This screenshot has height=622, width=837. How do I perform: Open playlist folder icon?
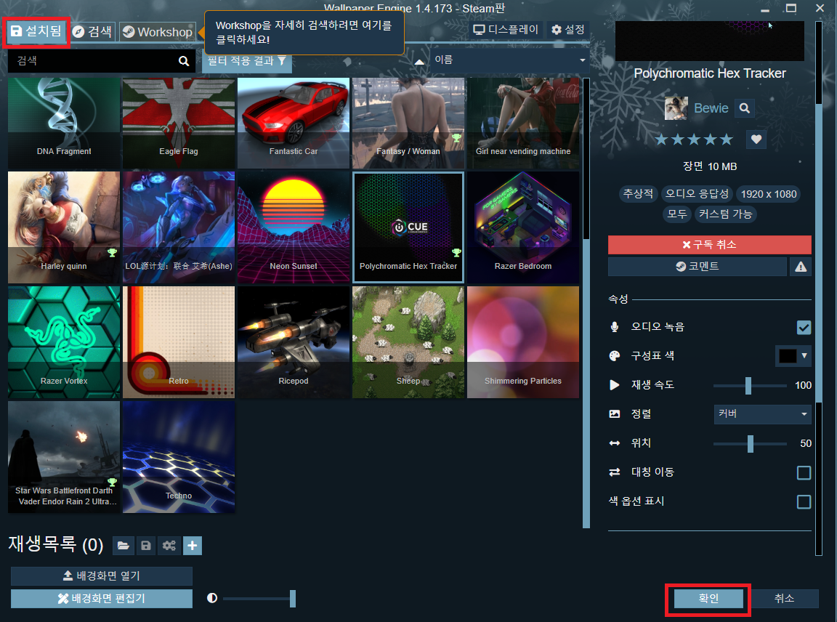tap(123, 546)
